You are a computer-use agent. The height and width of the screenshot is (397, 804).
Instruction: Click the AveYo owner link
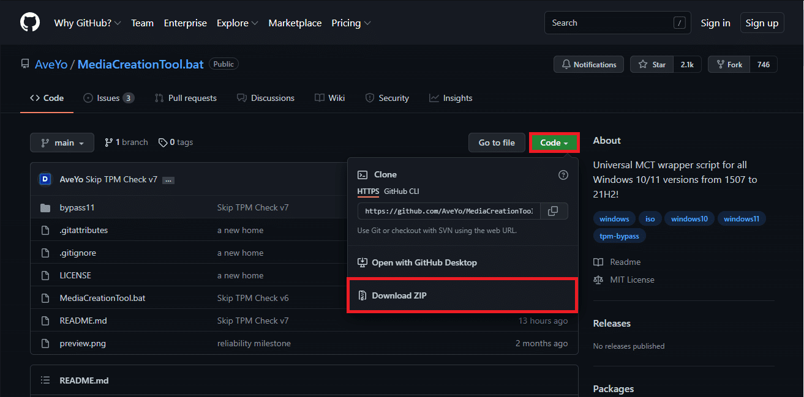pyautogui.click(x=51, y=64)
